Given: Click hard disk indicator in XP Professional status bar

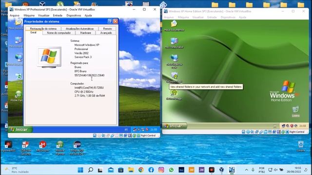Looking at the screenshot, I should click(x=95, y=136).
